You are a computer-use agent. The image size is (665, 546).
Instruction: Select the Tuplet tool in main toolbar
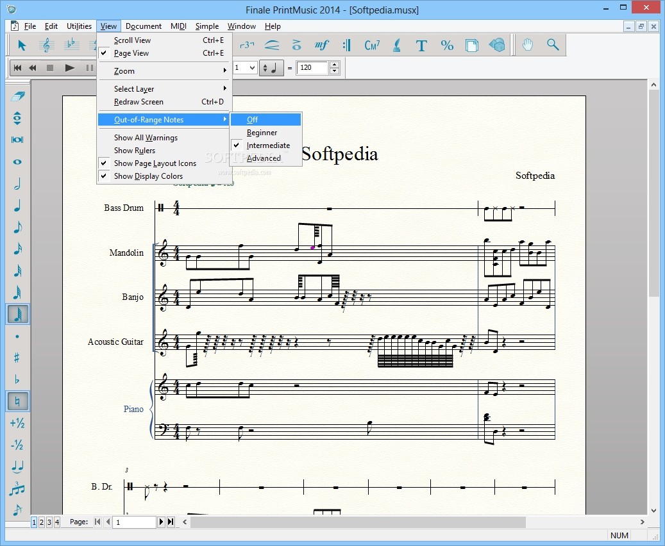coord(247,45)
